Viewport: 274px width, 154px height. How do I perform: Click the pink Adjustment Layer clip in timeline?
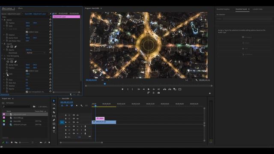pos(100,118)
